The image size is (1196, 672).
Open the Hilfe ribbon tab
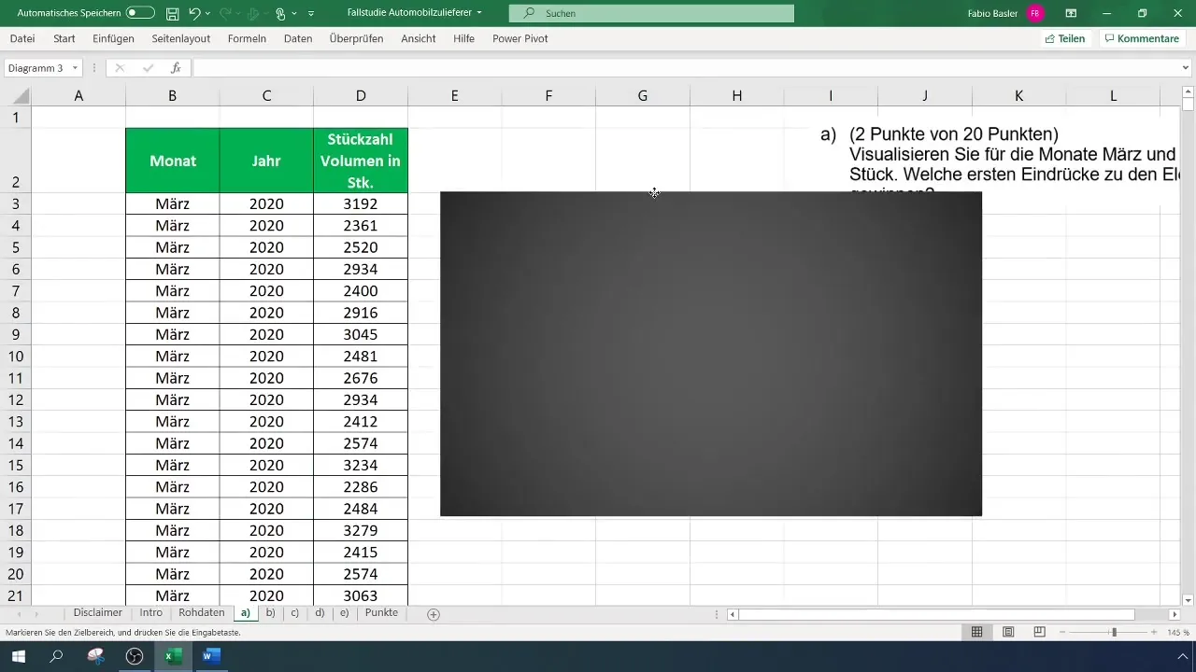tap(463, 38)
